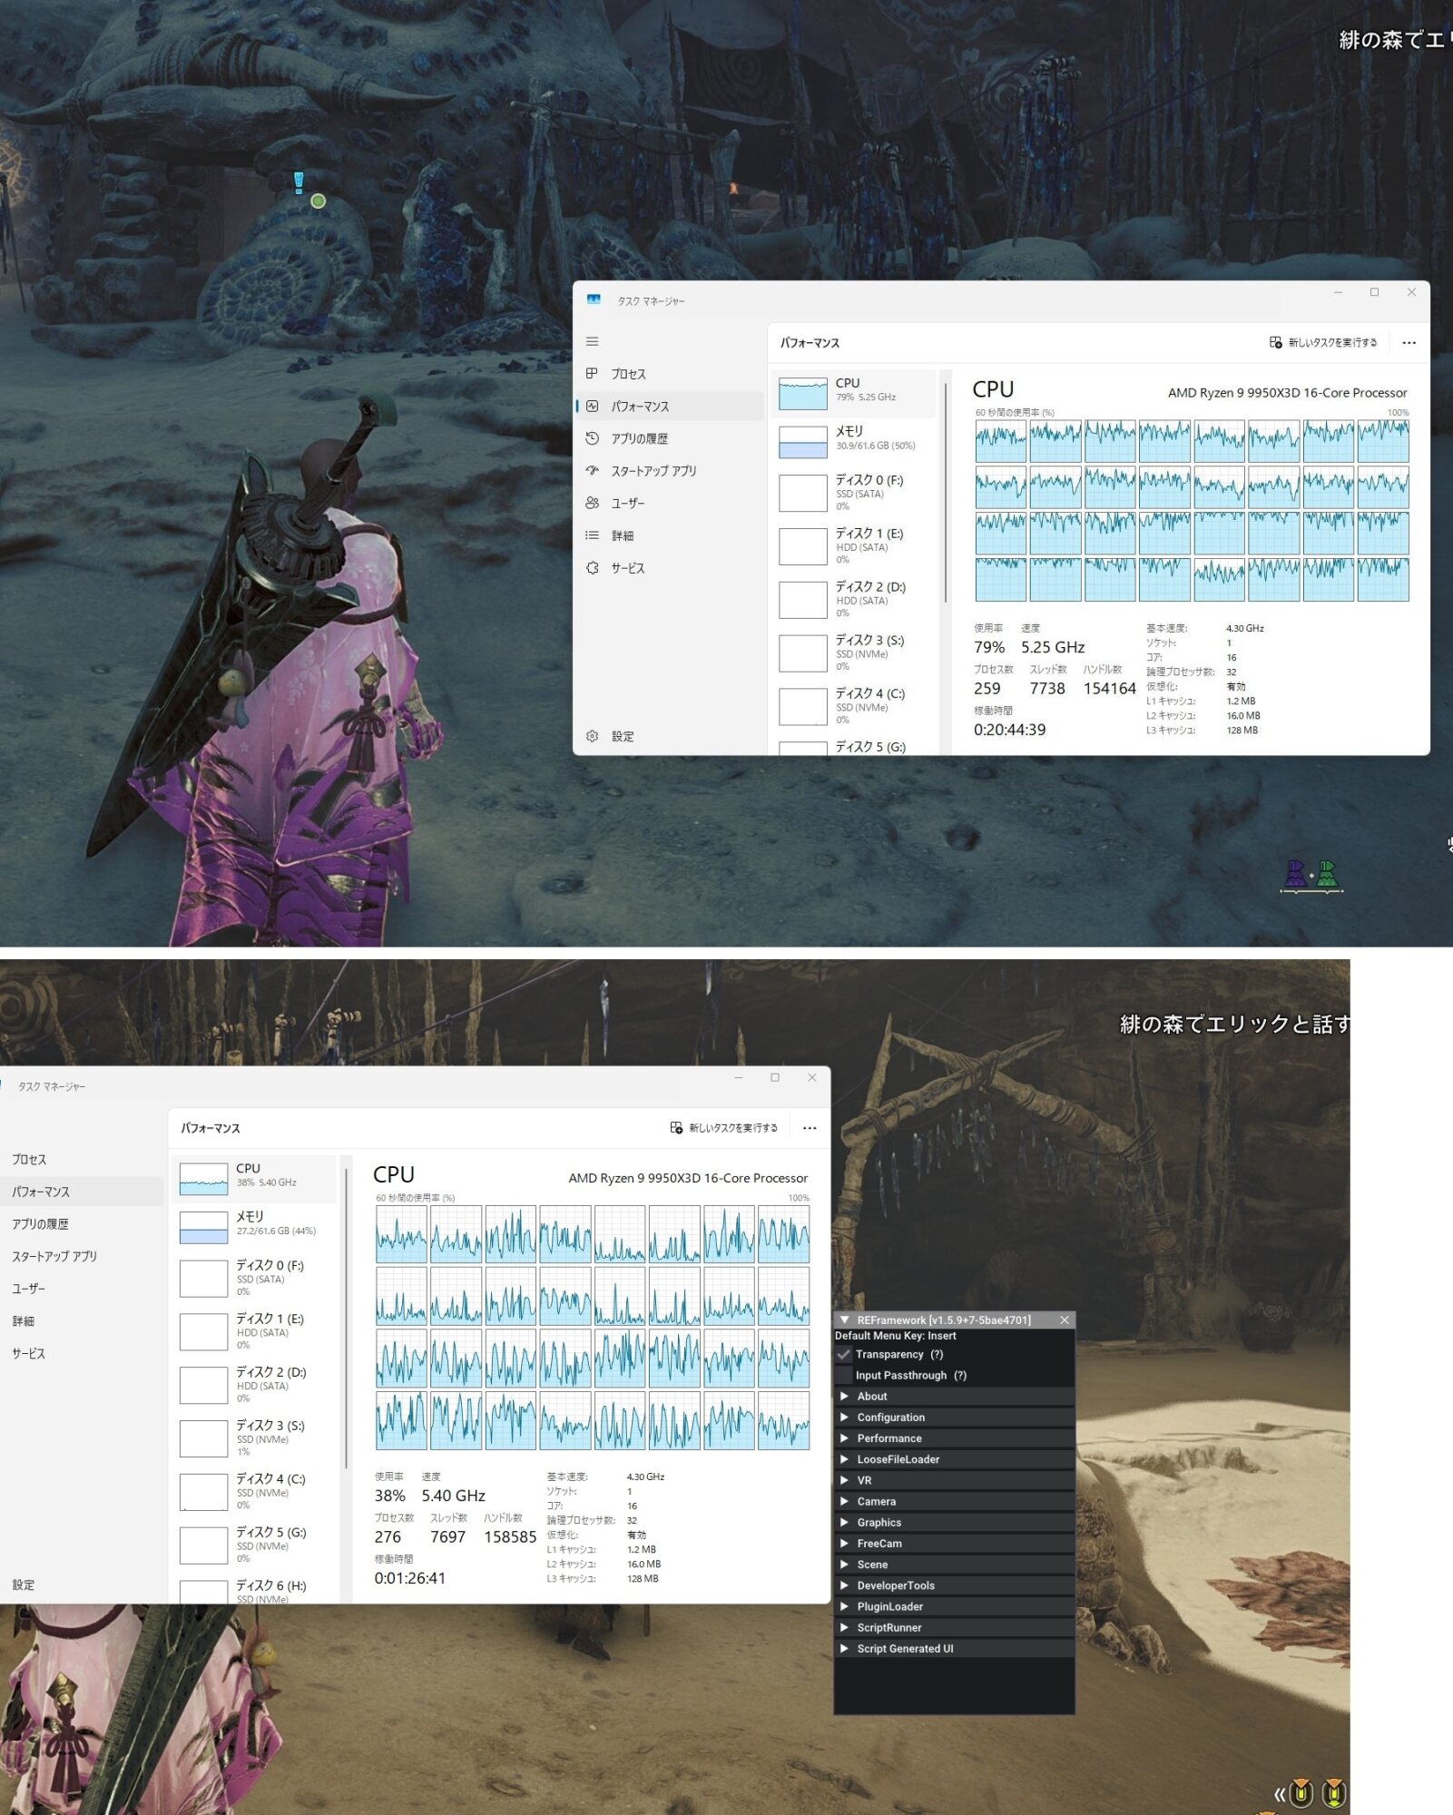This screenshot has width=1453, height=1815.
Task: Select the CPU entry showing 79% 5.25 GHz
Action: (x=853, y=393)
